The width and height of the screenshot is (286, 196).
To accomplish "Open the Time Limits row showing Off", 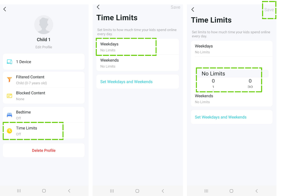I will coord(44,131).
